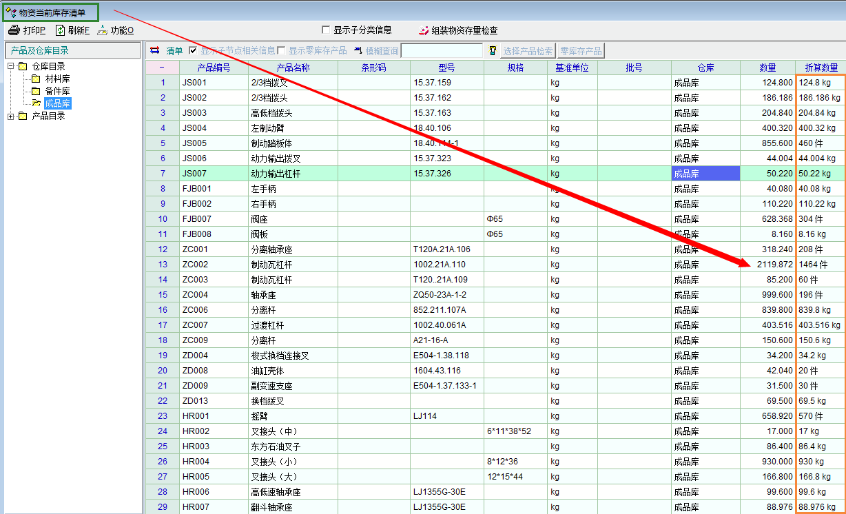Expand the 产品目录 tree node
Viewport: 846px width, 514px height.
[11, 116]
